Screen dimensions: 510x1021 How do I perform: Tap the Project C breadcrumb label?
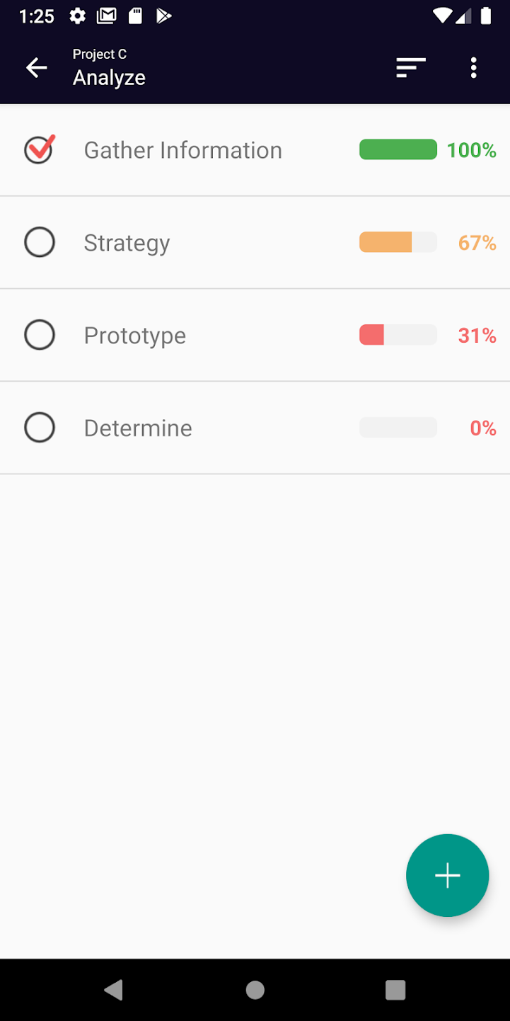pyautogui.click(x=100, y=55)
